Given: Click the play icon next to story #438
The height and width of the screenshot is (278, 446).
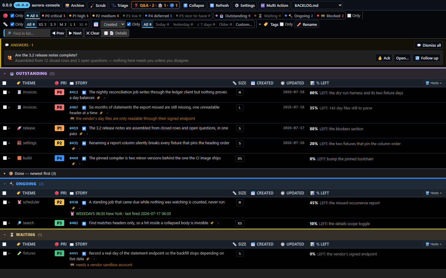Looking at the screenshot, I should [84, 202].
